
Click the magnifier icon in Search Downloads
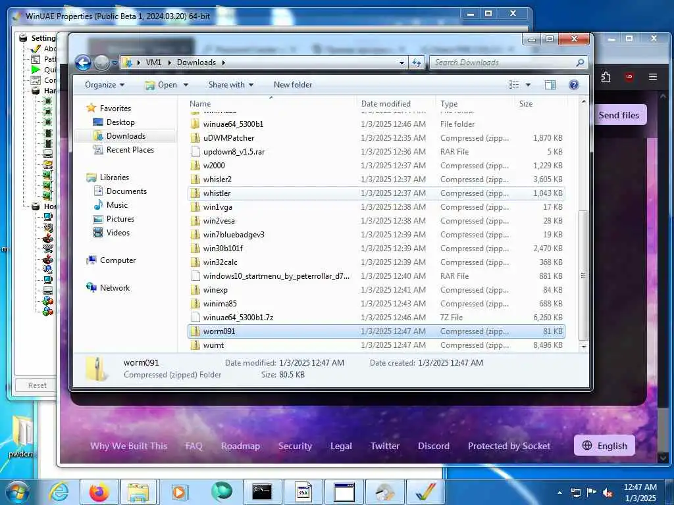[579, 62]
